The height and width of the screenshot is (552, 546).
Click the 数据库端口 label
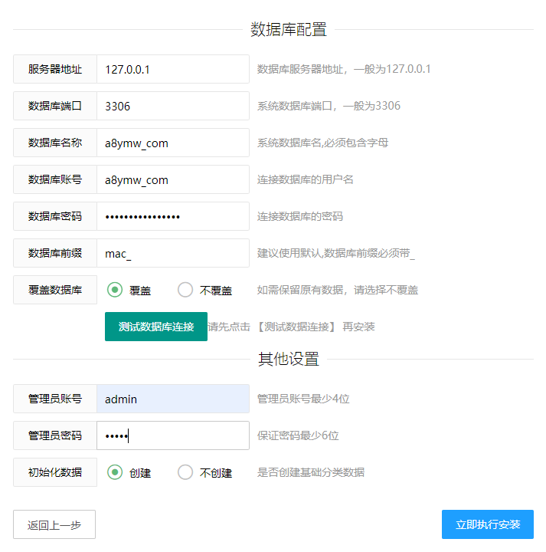(55, 106)
